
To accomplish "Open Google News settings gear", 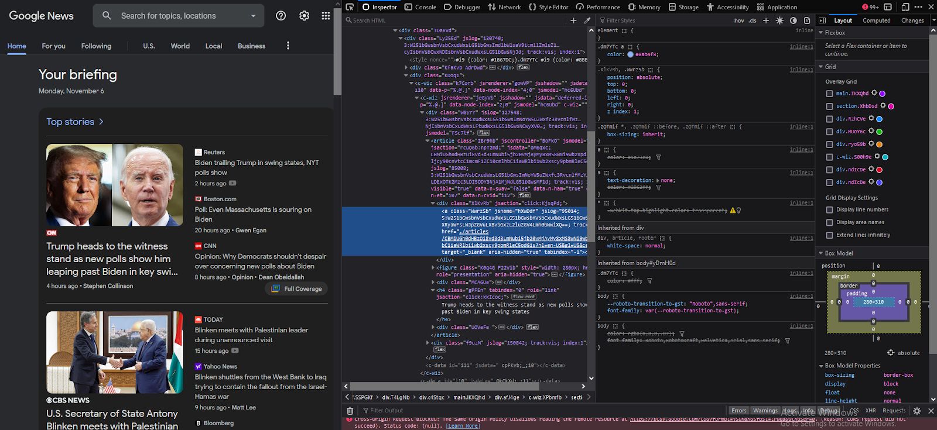I will click(304, 16).
